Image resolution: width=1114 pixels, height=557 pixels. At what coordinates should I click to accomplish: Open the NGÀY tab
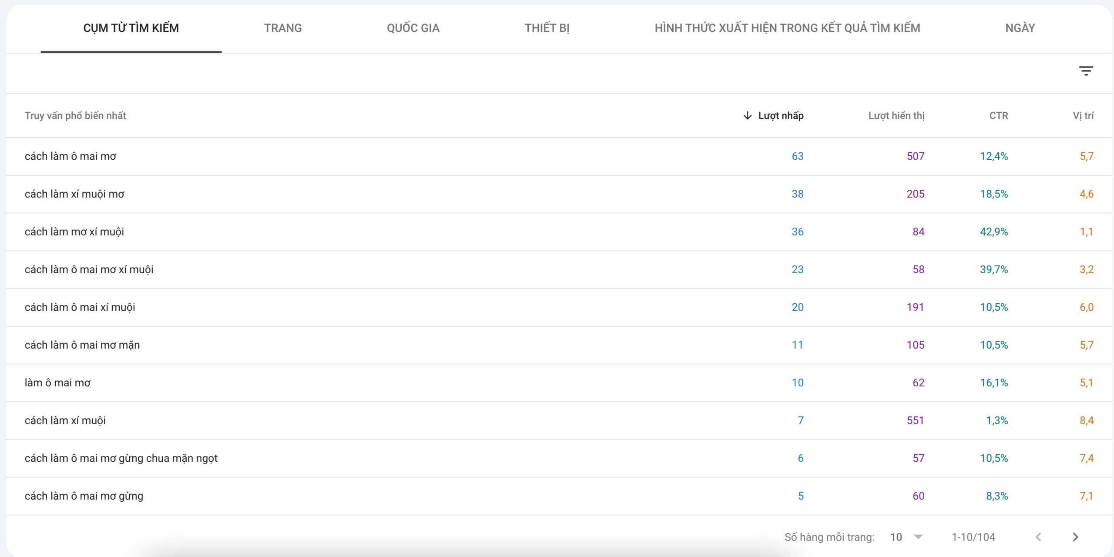pos(1020,28)
